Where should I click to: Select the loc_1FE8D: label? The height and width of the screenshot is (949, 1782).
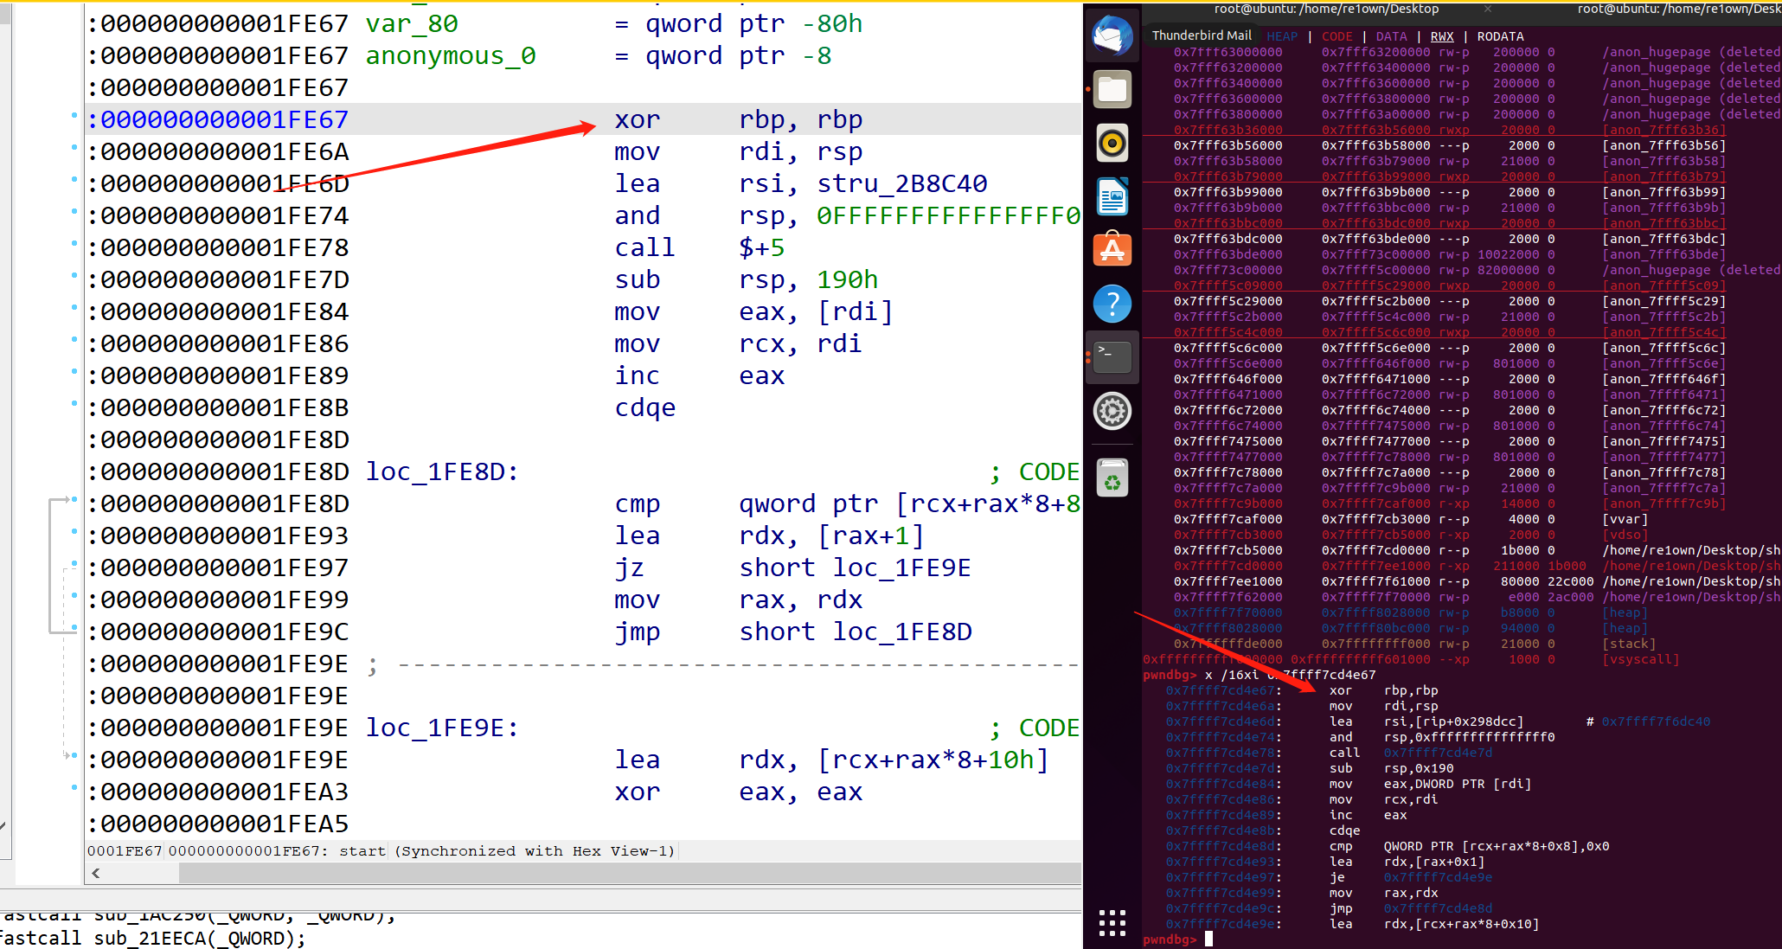click(441, 471)
